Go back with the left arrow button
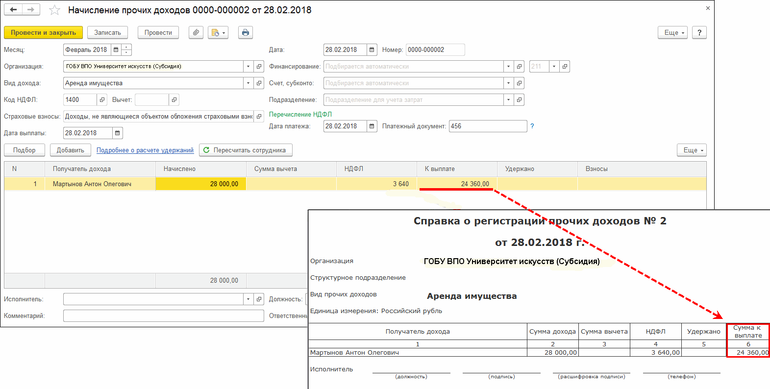Screen dimensions: 770x389 (13, 10)
